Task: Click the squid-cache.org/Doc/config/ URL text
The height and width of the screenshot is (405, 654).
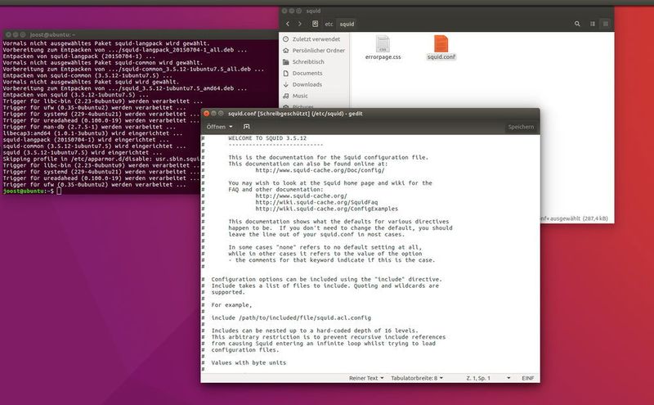Action: point(320,170)
